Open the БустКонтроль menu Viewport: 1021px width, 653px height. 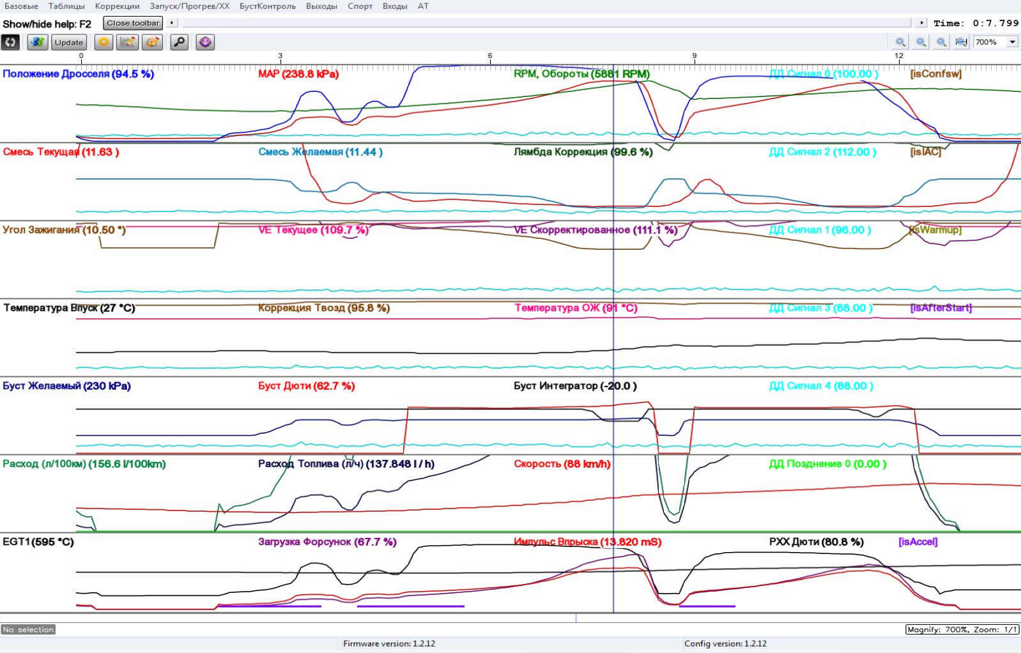[267, 6]
